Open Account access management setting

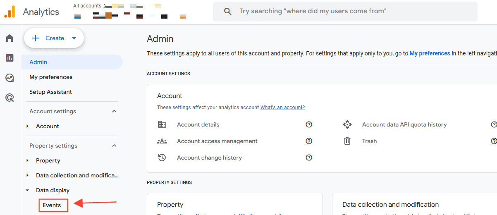pos(217,141)
